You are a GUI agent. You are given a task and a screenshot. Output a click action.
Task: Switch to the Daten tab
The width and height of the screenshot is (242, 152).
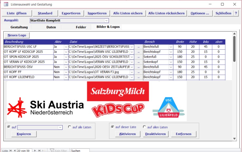point(51,27)
